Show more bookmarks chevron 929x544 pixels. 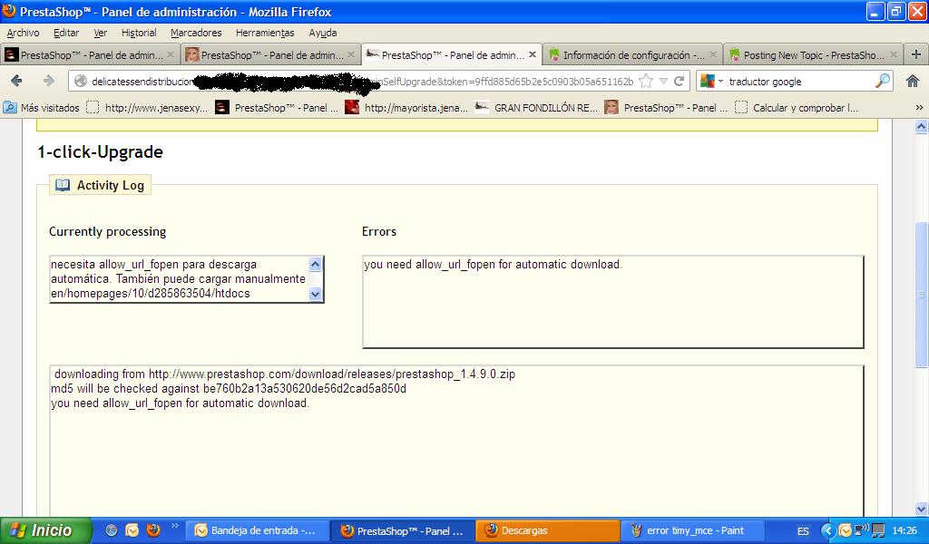pyautogui.click(x=919, y=108)
